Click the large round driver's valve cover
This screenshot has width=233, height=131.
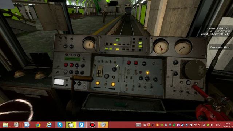(195, 70)
